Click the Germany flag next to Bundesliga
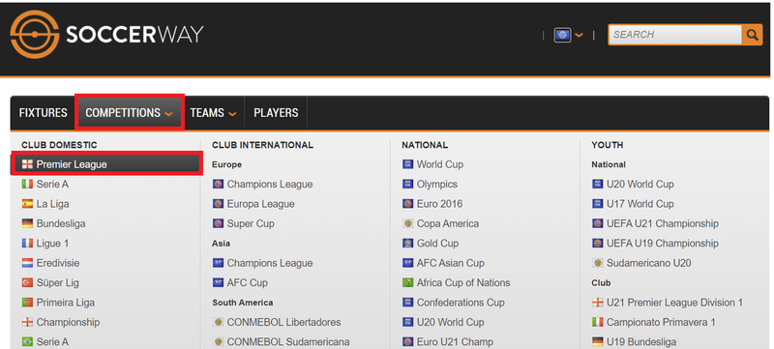 coord(27,223)
